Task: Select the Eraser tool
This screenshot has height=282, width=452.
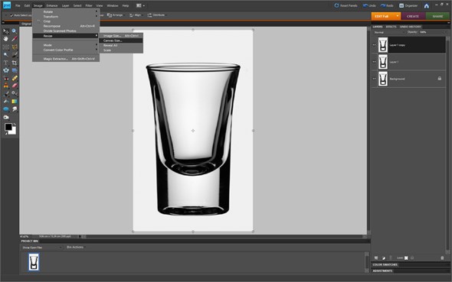Action: click(14, 86)
